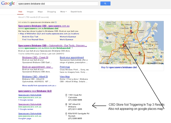The image size is (171, 123).
Task: Click 'Book An Eye Test' ad sitelink
Action: click(30, 37)
